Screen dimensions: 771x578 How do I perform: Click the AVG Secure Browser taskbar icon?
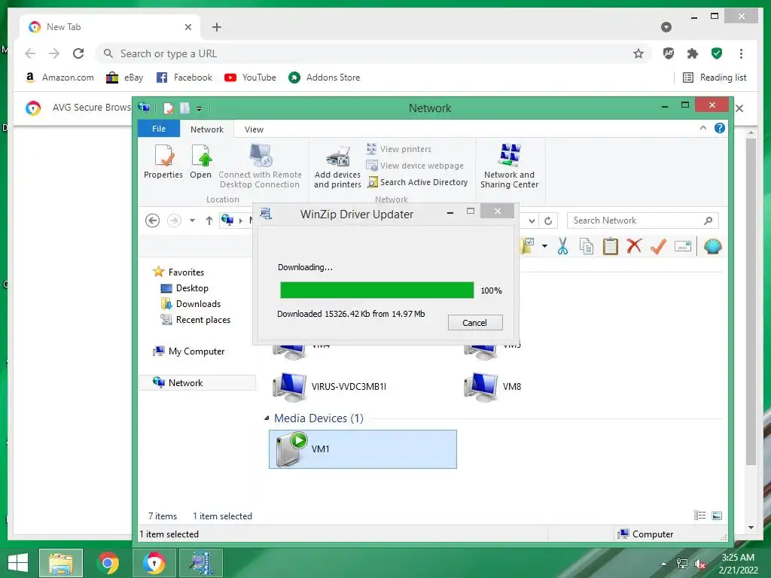pos(154,563)
